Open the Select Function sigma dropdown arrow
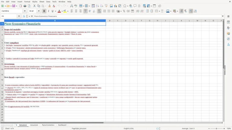Image resolution: width=232 pixels, height=130 pixels. pyautogui.click(x=29, y=16)
